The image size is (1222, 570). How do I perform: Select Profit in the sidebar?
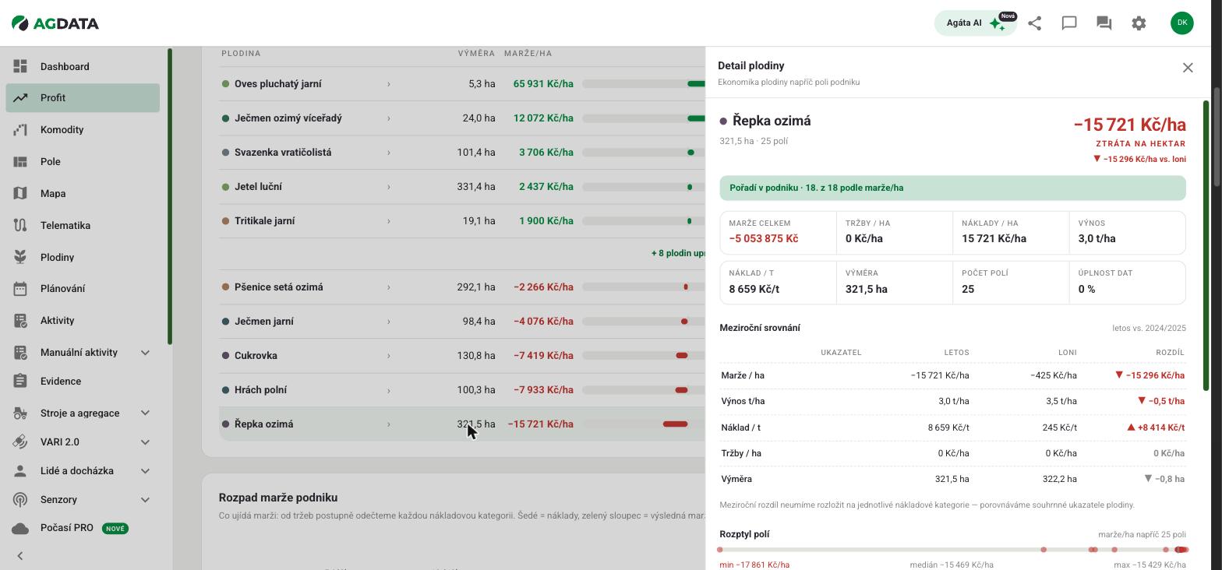[x=83, y=98]
